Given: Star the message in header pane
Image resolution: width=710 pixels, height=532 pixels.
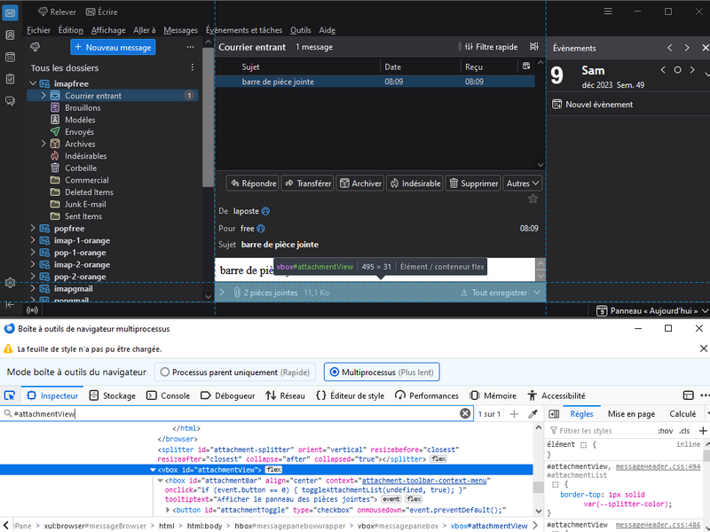Looking at the screenshot, I should [x=532, y=199].
